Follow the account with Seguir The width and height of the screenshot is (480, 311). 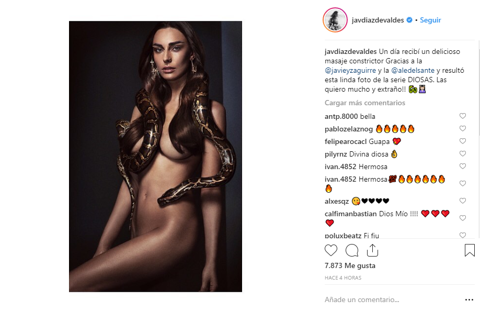[430, 20]
